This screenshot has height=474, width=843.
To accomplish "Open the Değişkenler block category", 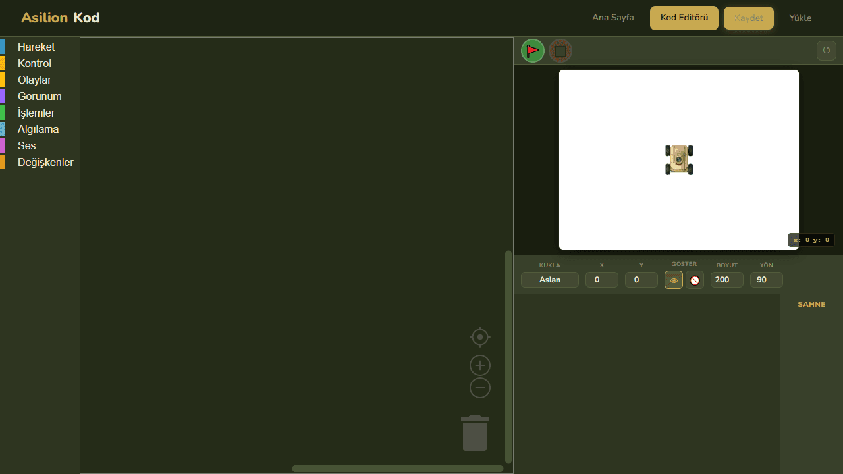I will [x=45, y=162].
